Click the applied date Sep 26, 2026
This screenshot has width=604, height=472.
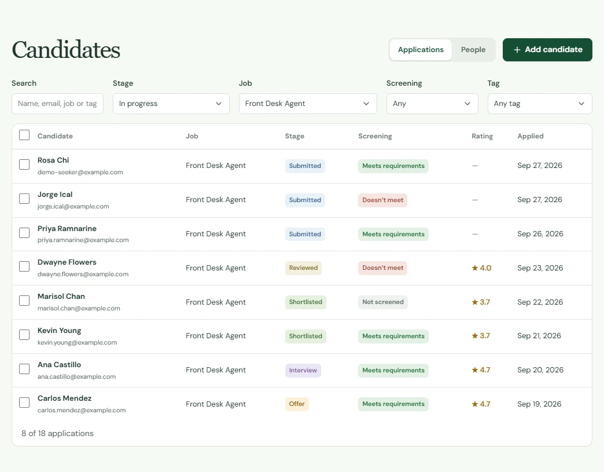540,234
